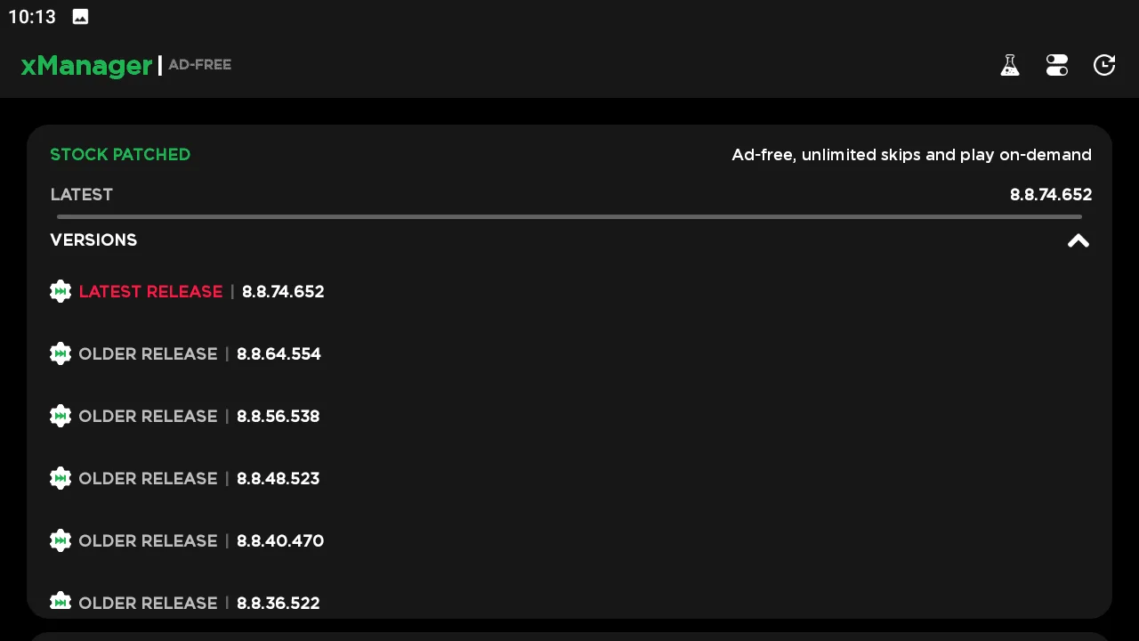Tap the icon beside Older Release 8.8.40.470
1139x641 pixels.
[61, 540]
